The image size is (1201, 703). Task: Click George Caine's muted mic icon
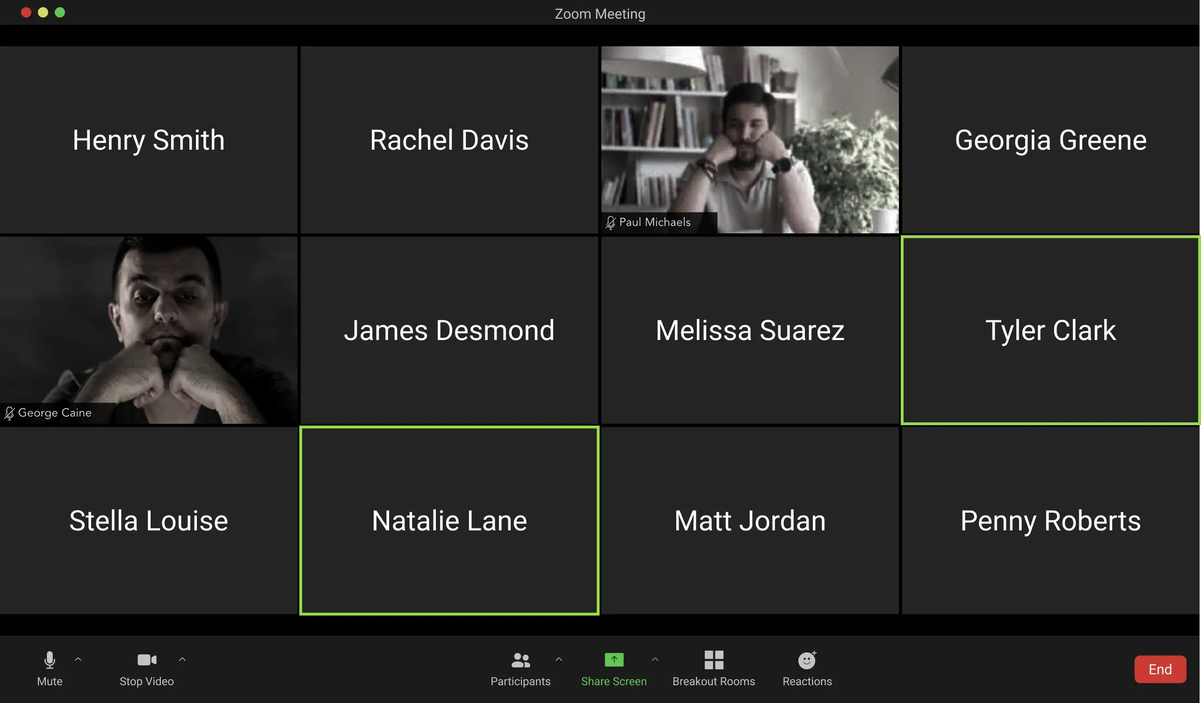coord(9,413)
